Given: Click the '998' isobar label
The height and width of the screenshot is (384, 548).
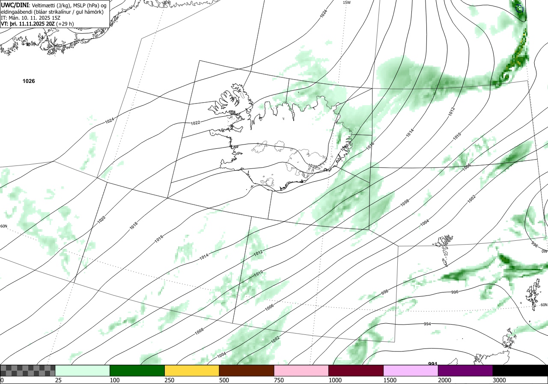Looking at the screenshot, I should pos(384,292).
